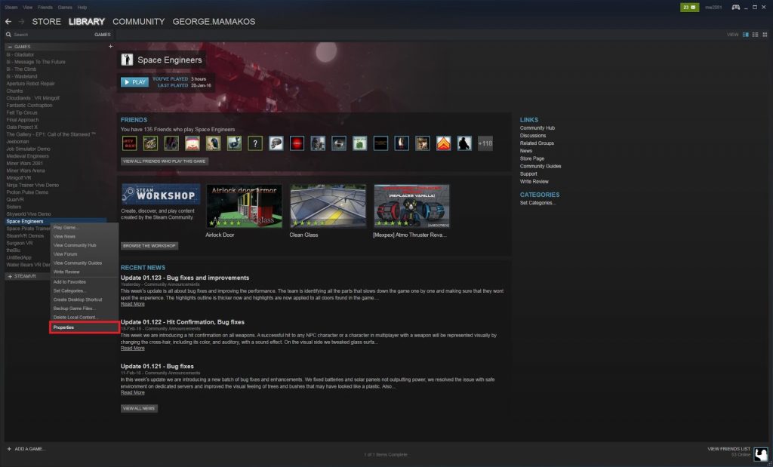Click the Set Categories link under Categories

(x=537, y=203)
